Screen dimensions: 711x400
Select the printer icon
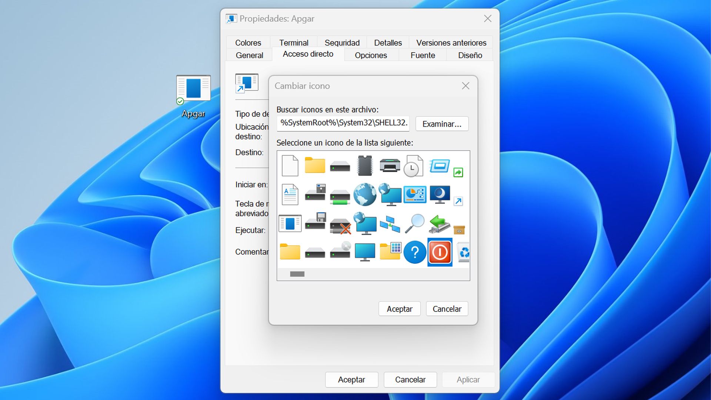[x=389, y=165]
